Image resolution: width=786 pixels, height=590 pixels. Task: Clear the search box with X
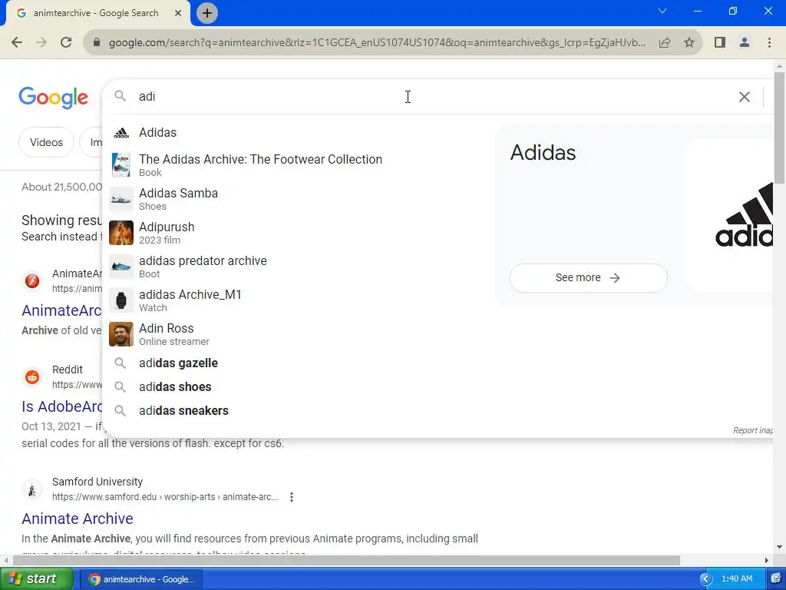point(745,97)
